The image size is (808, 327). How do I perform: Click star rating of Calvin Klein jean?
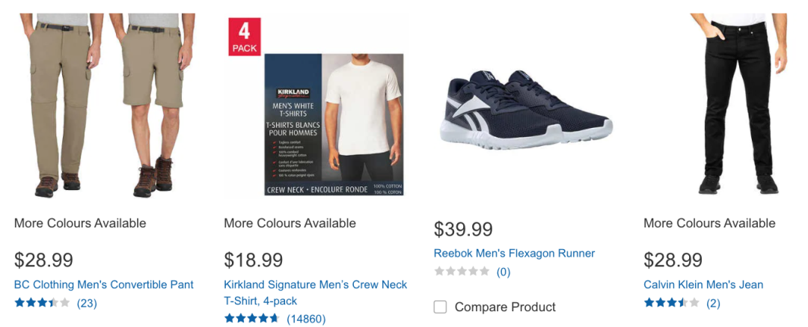[671, 303]
